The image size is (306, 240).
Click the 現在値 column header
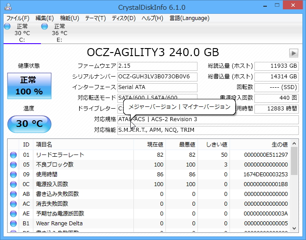(x=150, y=145)
